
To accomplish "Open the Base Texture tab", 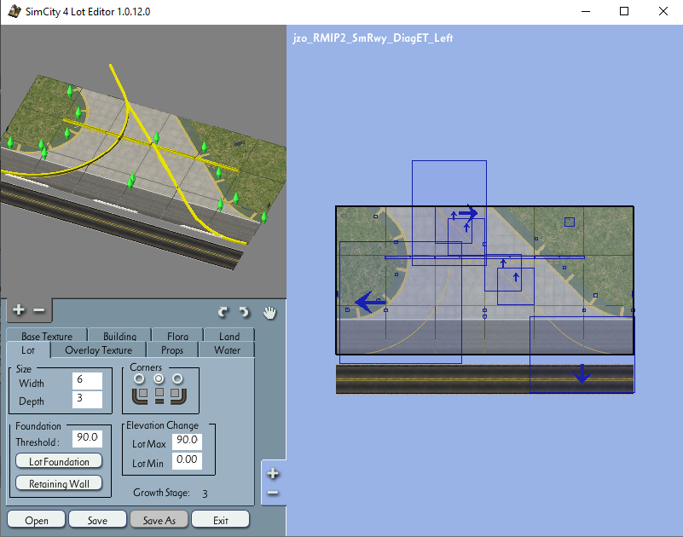I will (47, 336).
